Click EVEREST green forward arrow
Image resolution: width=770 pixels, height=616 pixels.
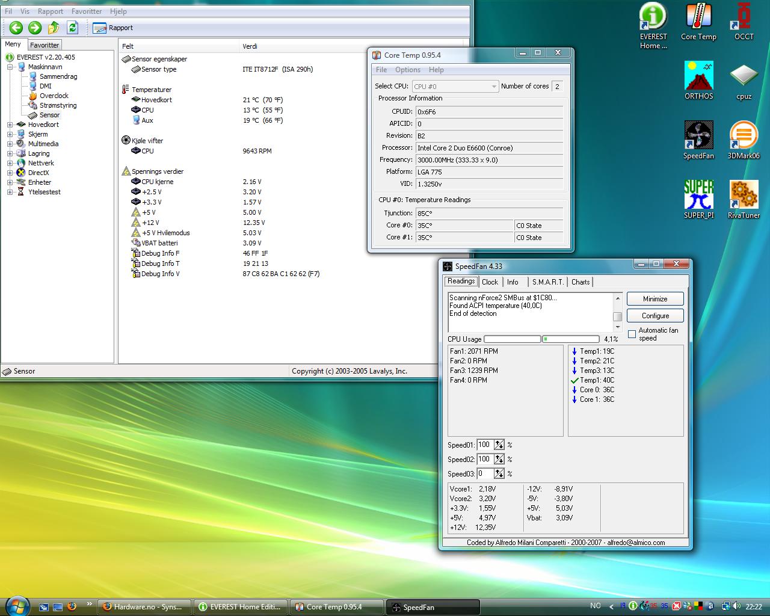[x=35, y=27]
